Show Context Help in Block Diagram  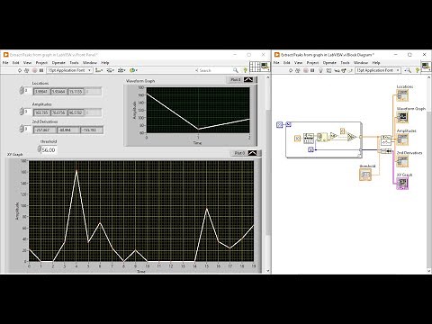click(x=417, y=70)
